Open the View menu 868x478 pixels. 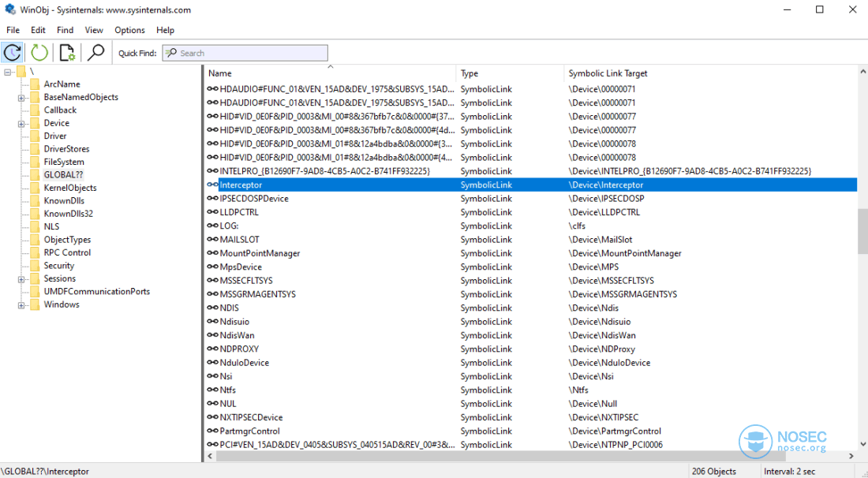94,30
